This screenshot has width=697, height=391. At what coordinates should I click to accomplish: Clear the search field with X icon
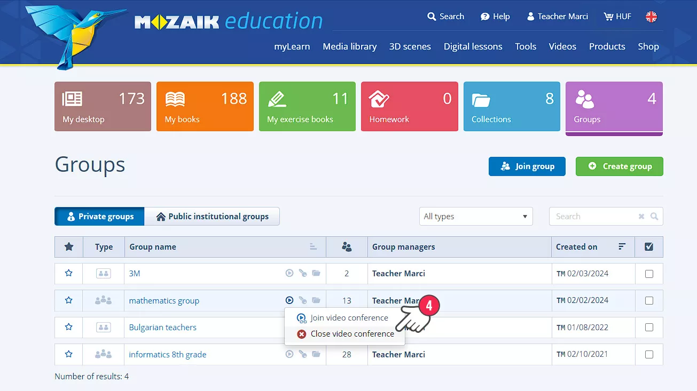(641, 217)
